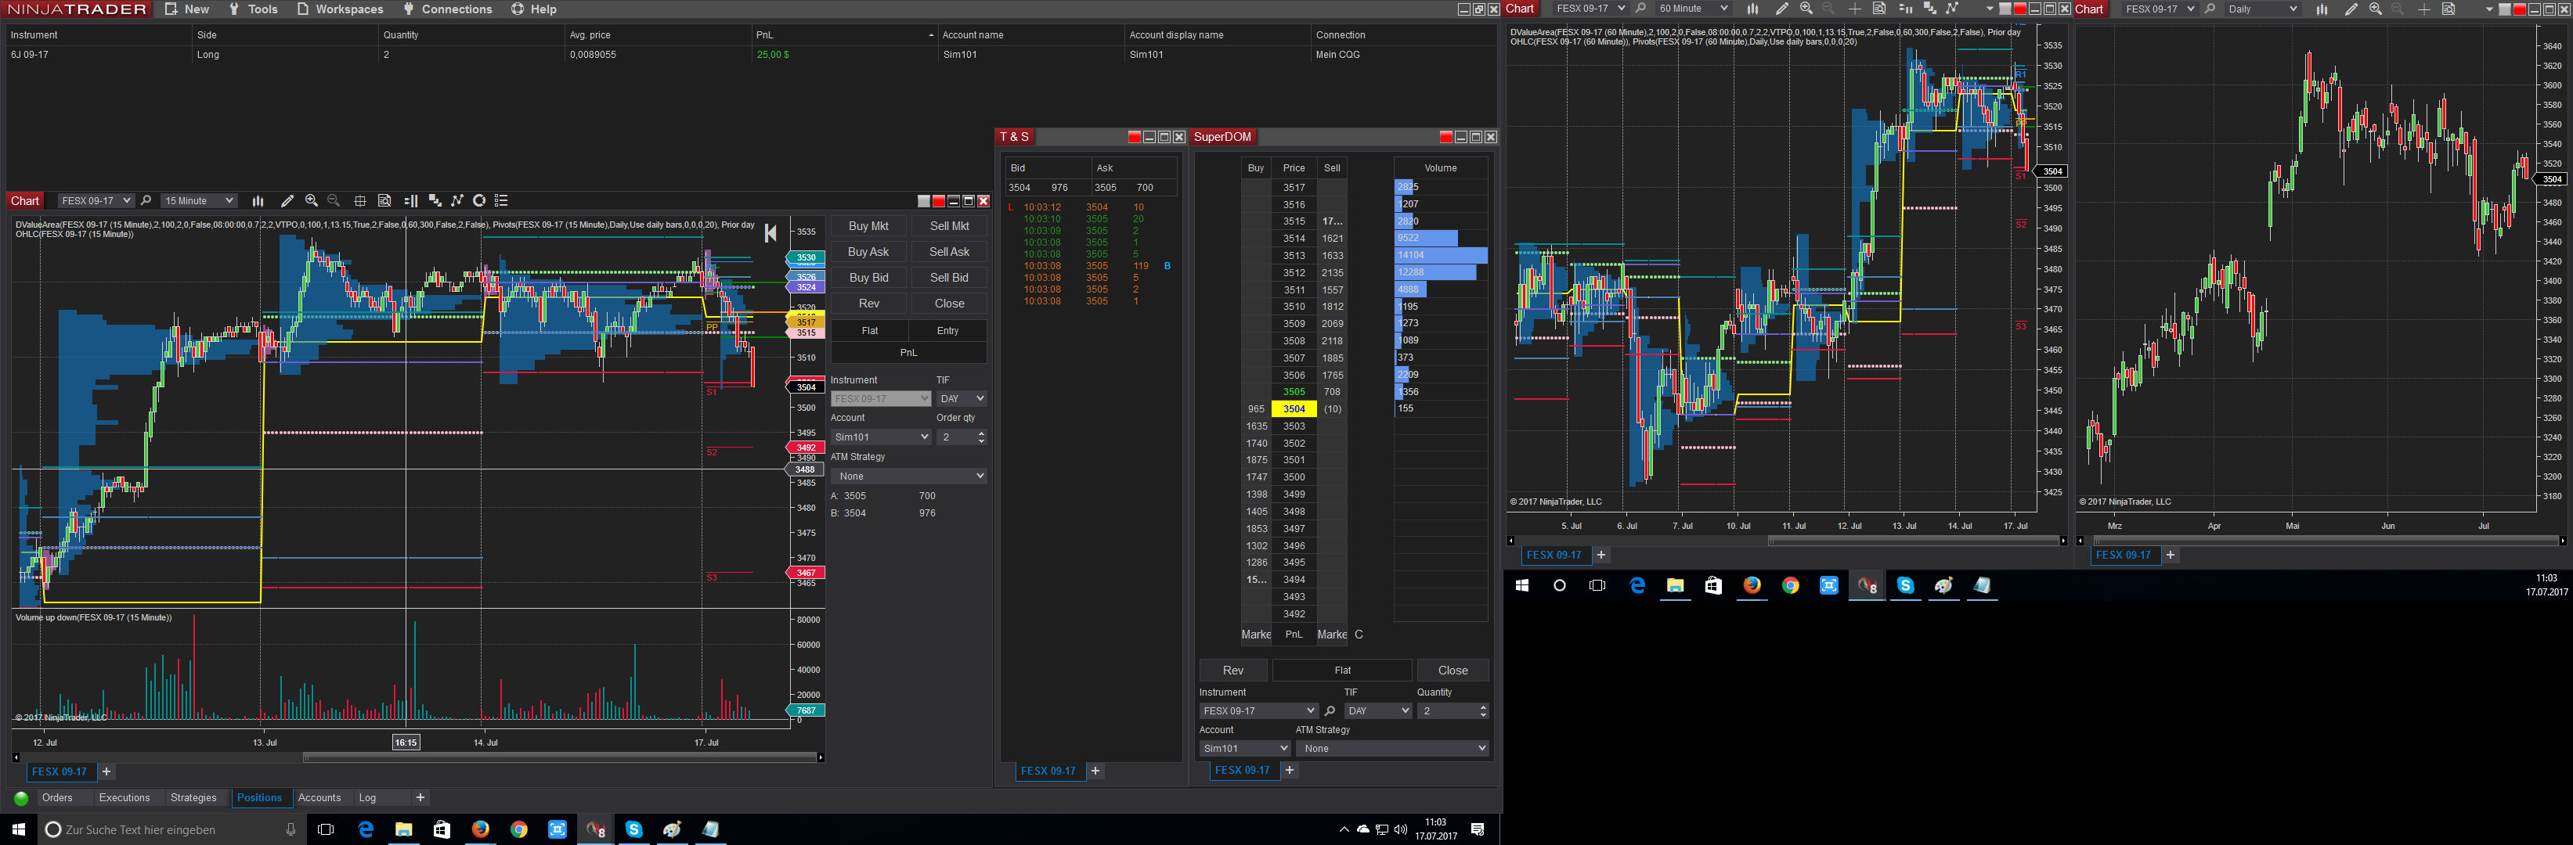Open Indicators icon in 15 Minute chart
Screen dimensions: 2573x845
457,200
